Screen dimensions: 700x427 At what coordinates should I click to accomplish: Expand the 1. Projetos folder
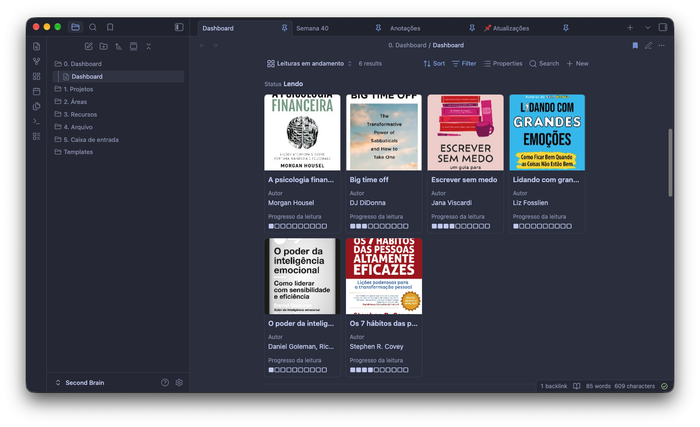click(x=117, y=89)
